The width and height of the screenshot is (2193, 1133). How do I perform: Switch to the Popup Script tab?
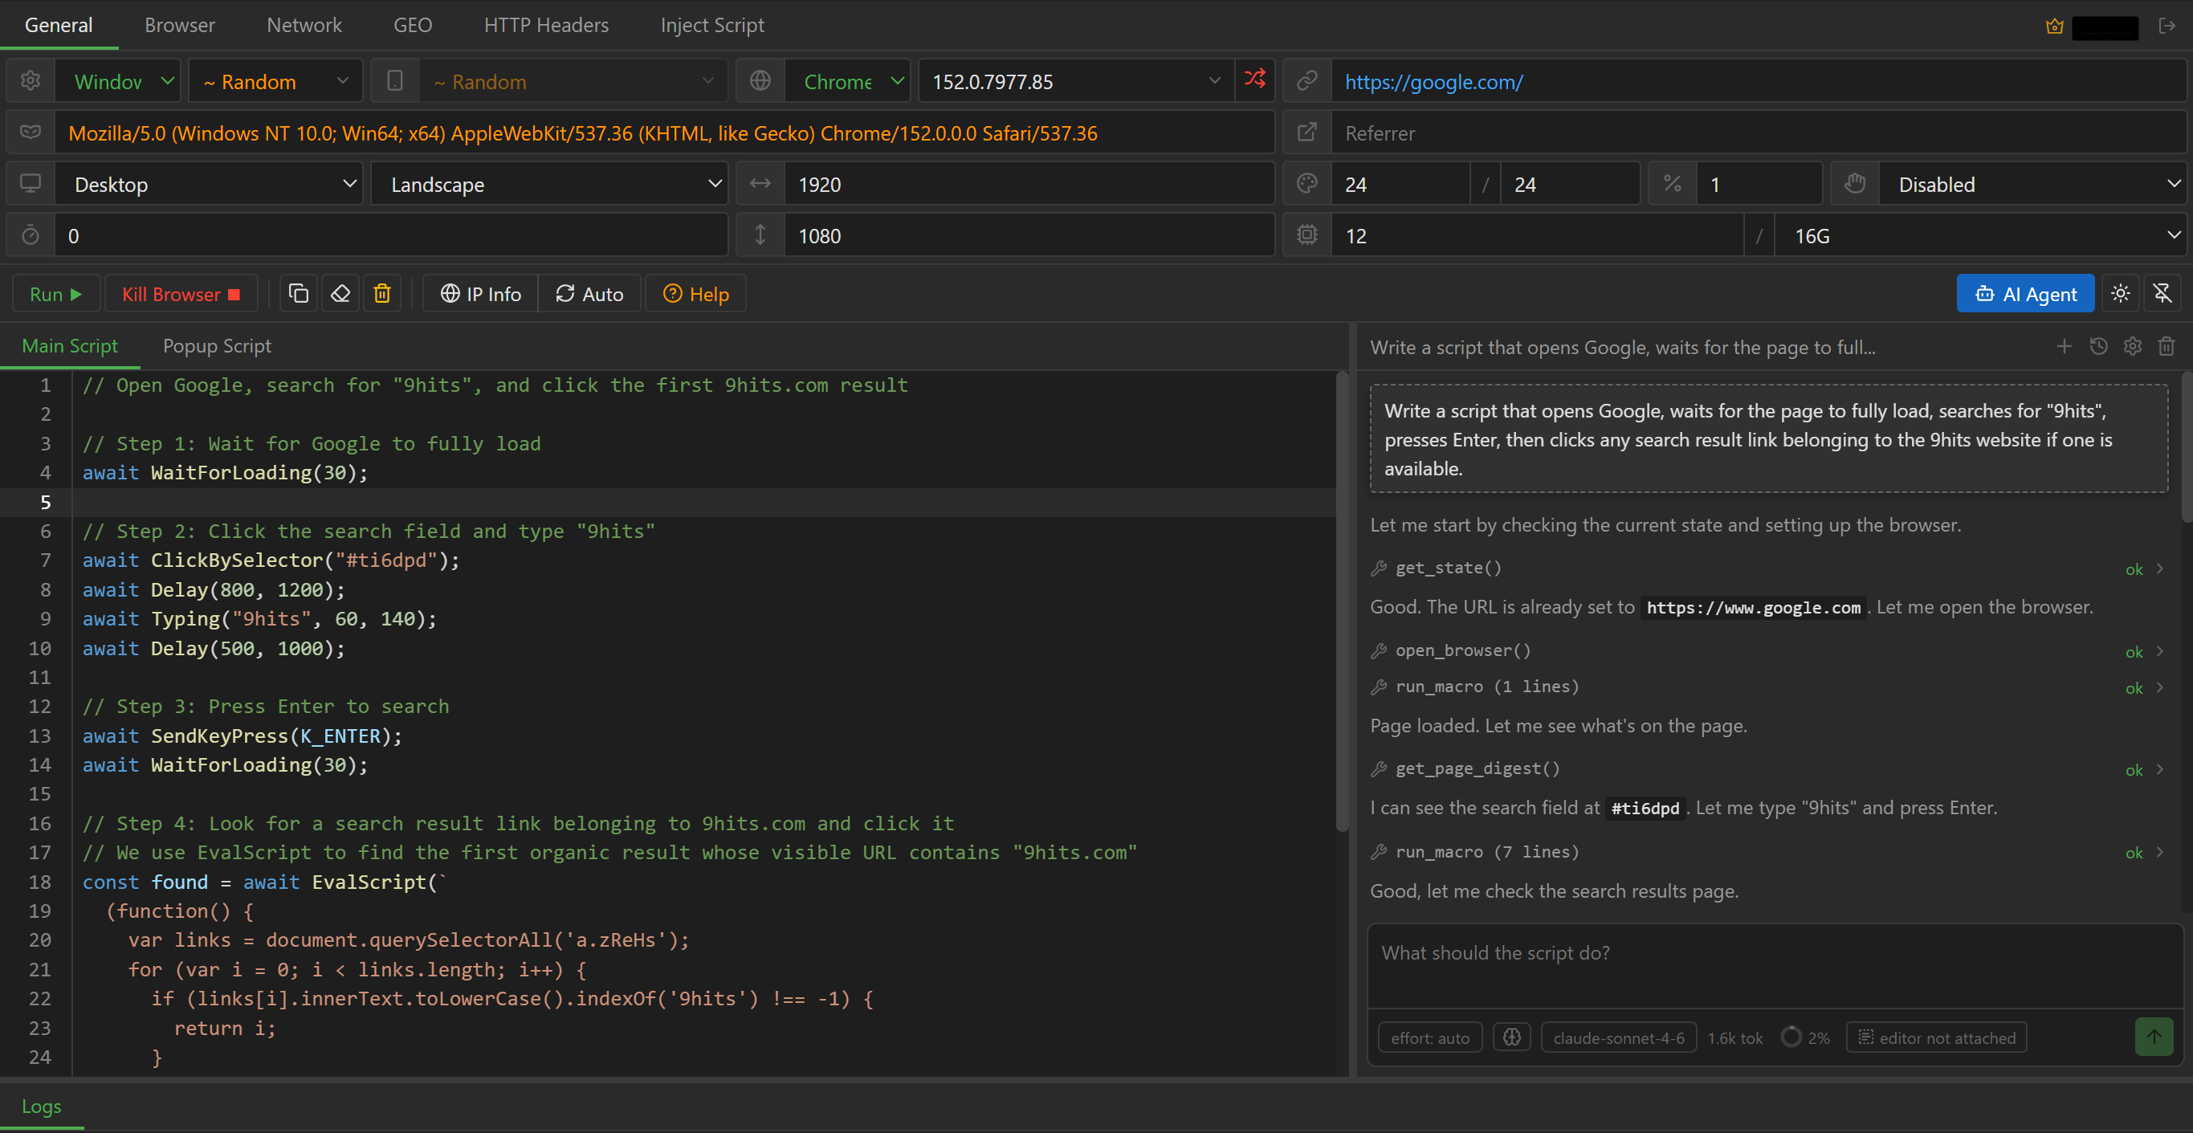[x=217, y=345]
